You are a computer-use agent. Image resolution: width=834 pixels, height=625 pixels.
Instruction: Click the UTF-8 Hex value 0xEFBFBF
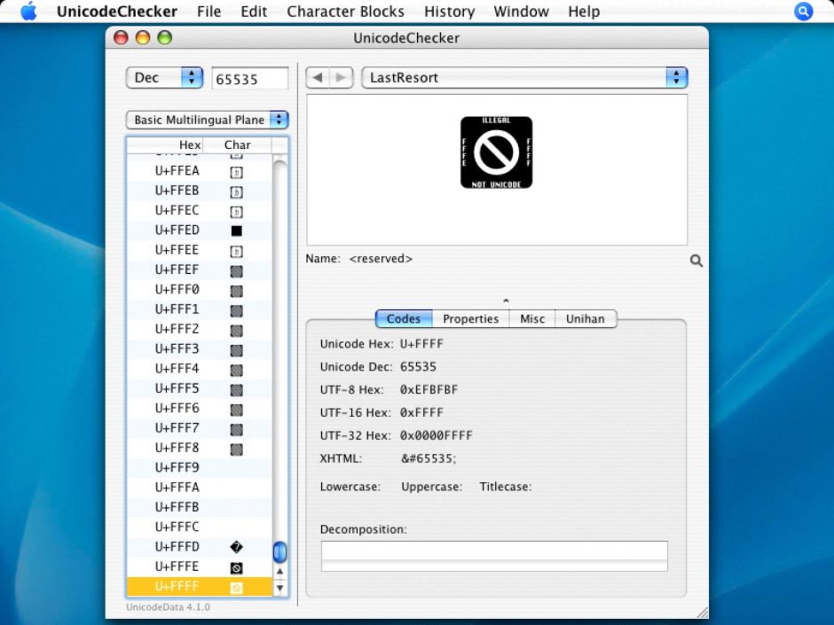pos(429,389)
